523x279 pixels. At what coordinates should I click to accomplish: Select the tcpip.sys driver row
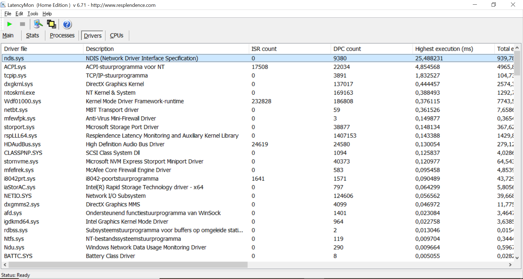(x=258, y=76)
